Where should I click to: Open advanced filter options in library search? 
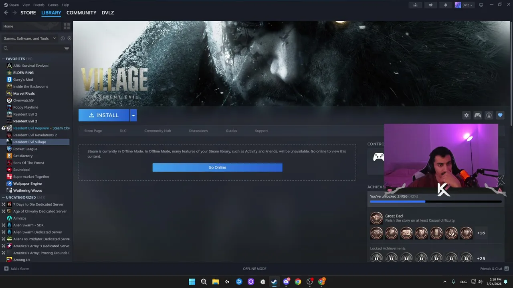[x=67, y=48]
